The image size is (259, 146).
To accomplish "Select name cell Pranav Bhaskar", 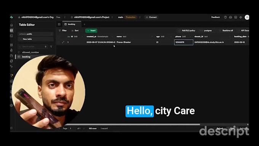I will [x=136, y=42].
